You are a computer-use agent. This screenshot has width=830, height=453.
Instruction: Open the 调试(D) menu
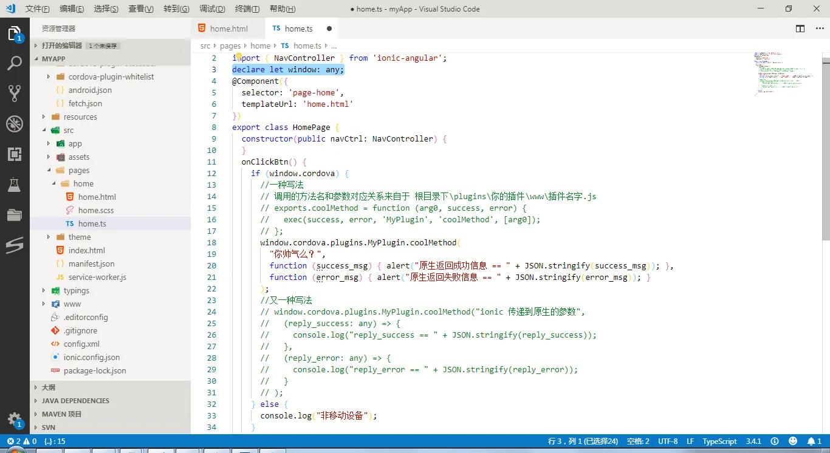[x=212, y=9]
